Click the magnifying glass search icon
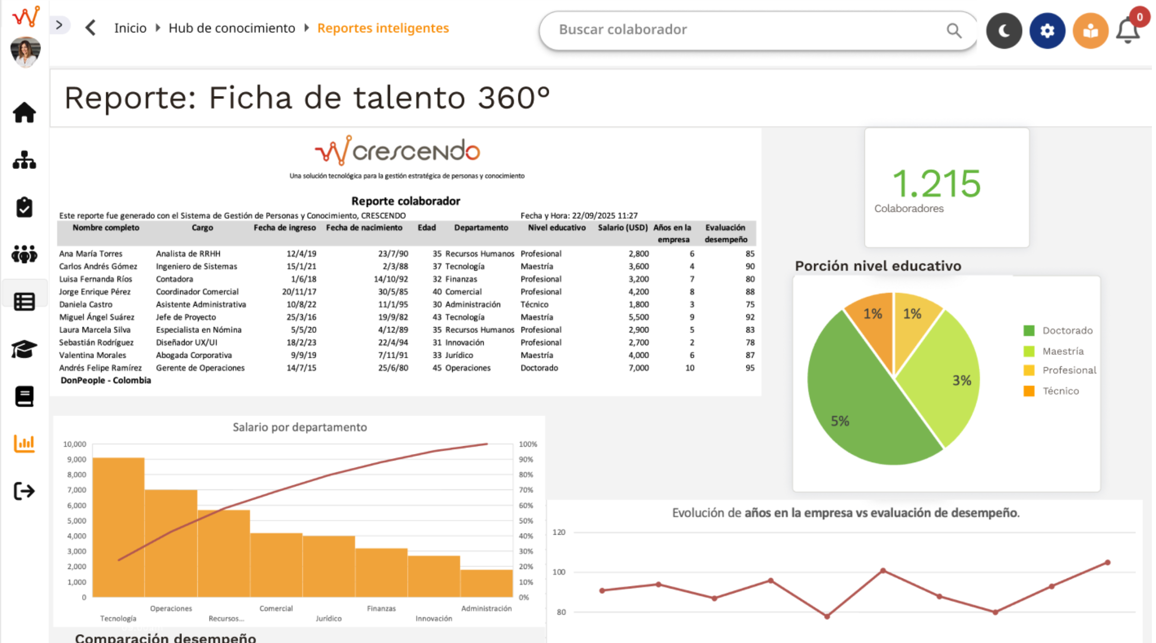 tap(953, 31)
